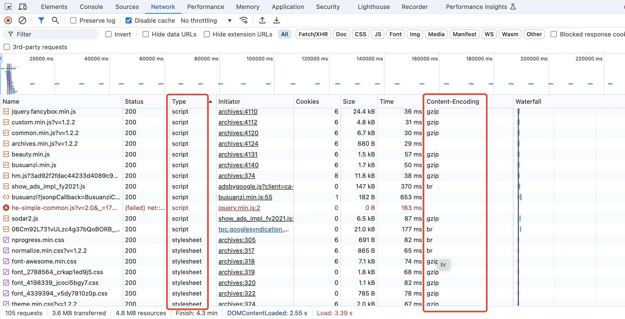
Task: Open the Sources tab
Action: pyautogui.click(x=127, y=7)
